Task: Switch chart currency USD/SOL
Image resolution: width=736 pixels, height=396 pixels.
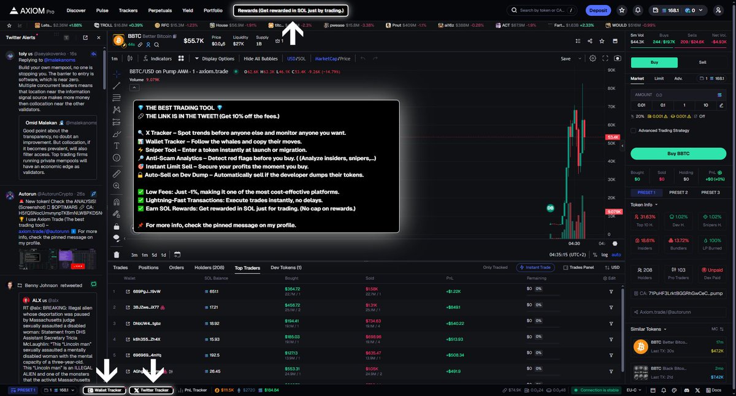Action: (x=296, y=59)
